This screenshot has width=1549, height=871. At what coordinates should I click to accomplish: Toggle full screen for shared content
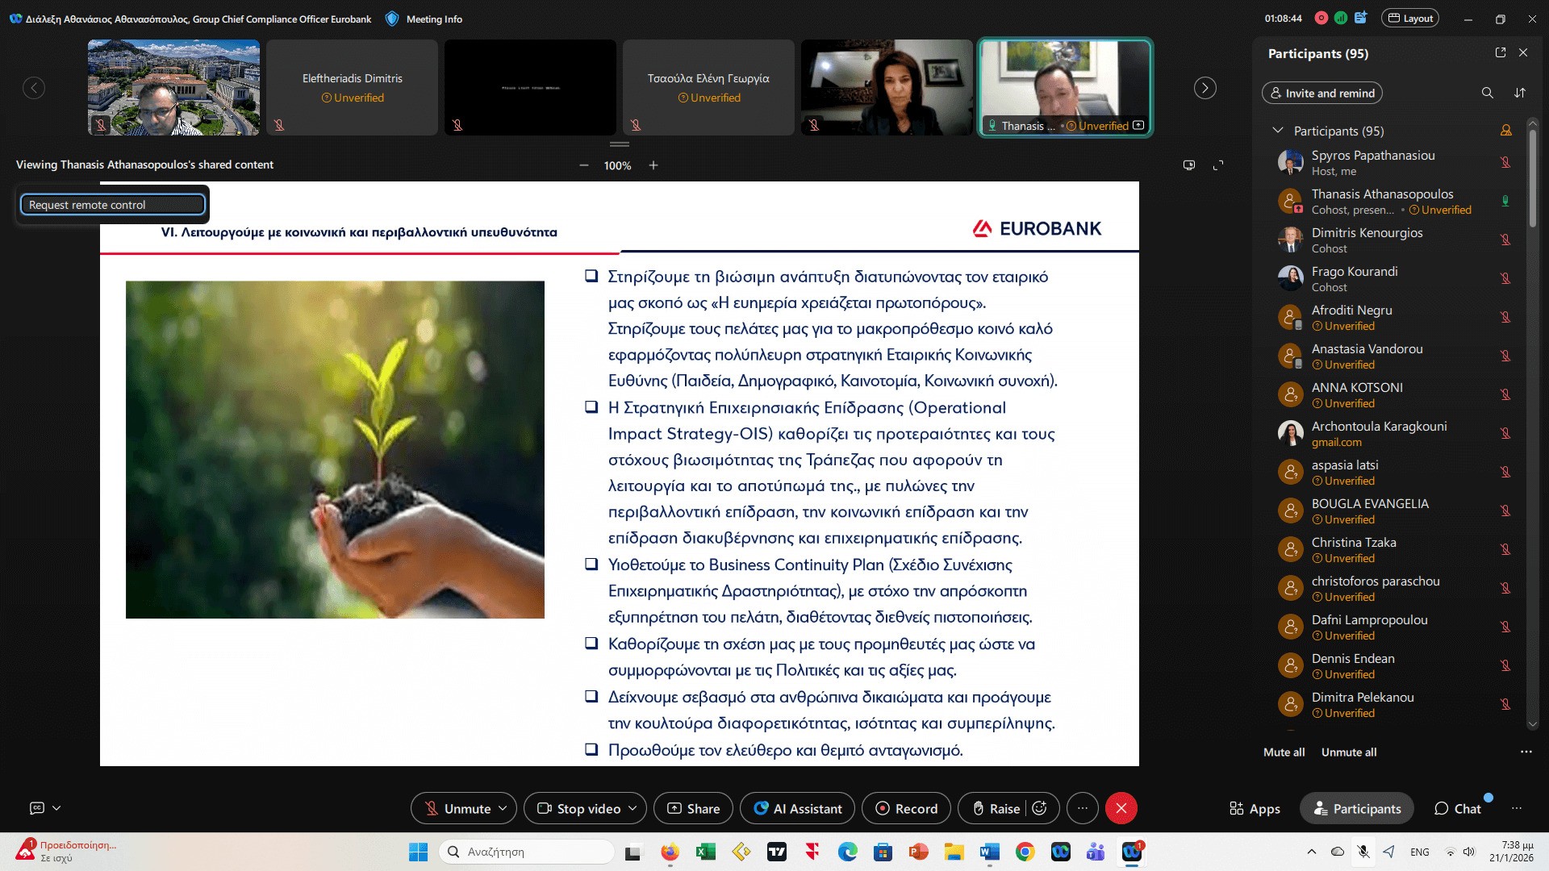pos(1218,165)
